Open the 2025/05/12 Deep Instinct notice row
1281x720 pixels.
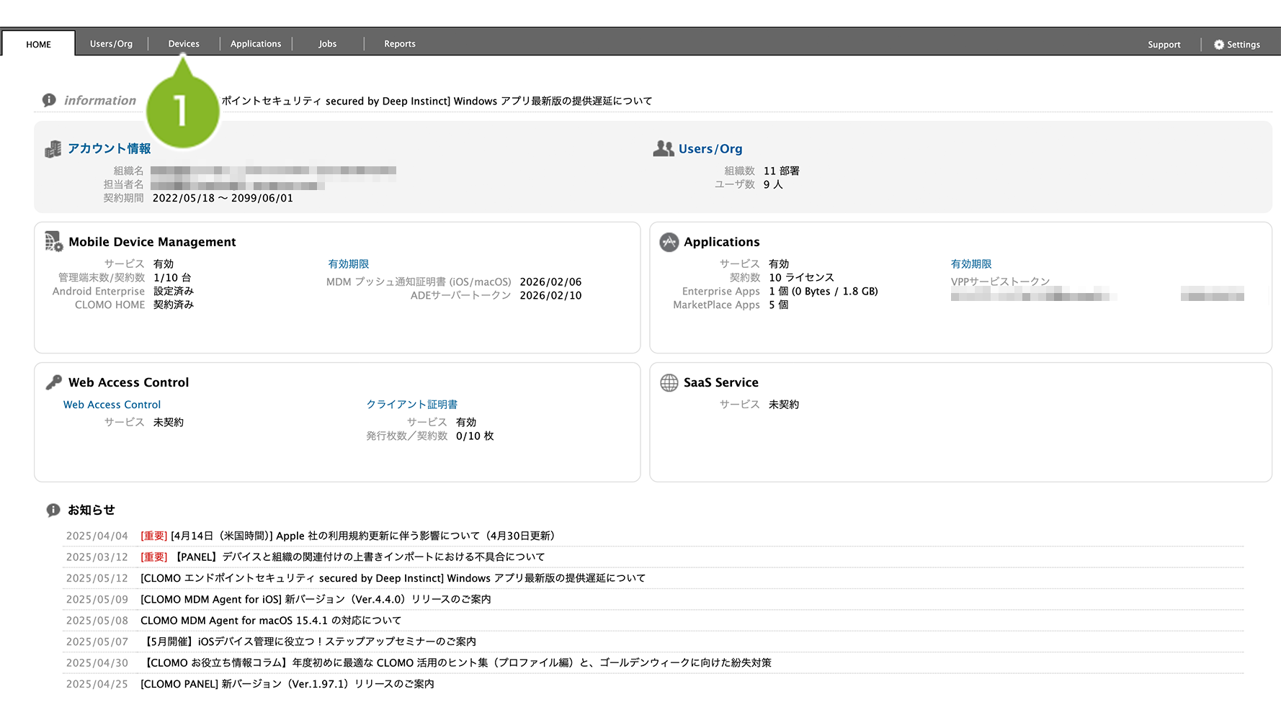(x=393, y=578)
